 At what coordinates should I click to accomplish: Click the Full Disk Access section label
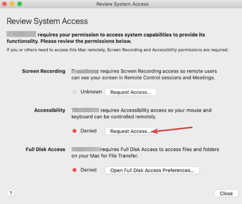[x=46, y=149]
